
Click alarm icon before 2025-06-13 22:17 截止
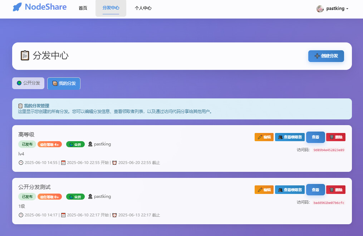114,215
